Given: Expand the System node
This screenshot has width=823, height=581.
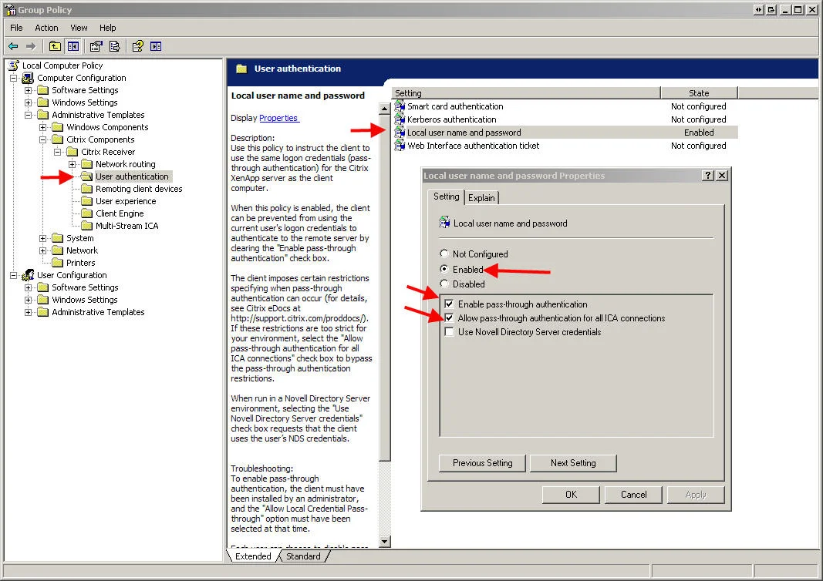Looking at the screenshot, I should [42, 238].
